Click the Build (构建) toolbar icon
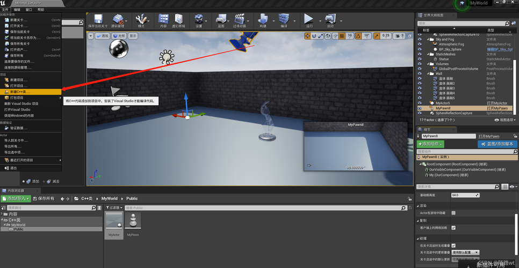Image resolution: width=519 pixels, height=268 pixels. tap(263, 18)
